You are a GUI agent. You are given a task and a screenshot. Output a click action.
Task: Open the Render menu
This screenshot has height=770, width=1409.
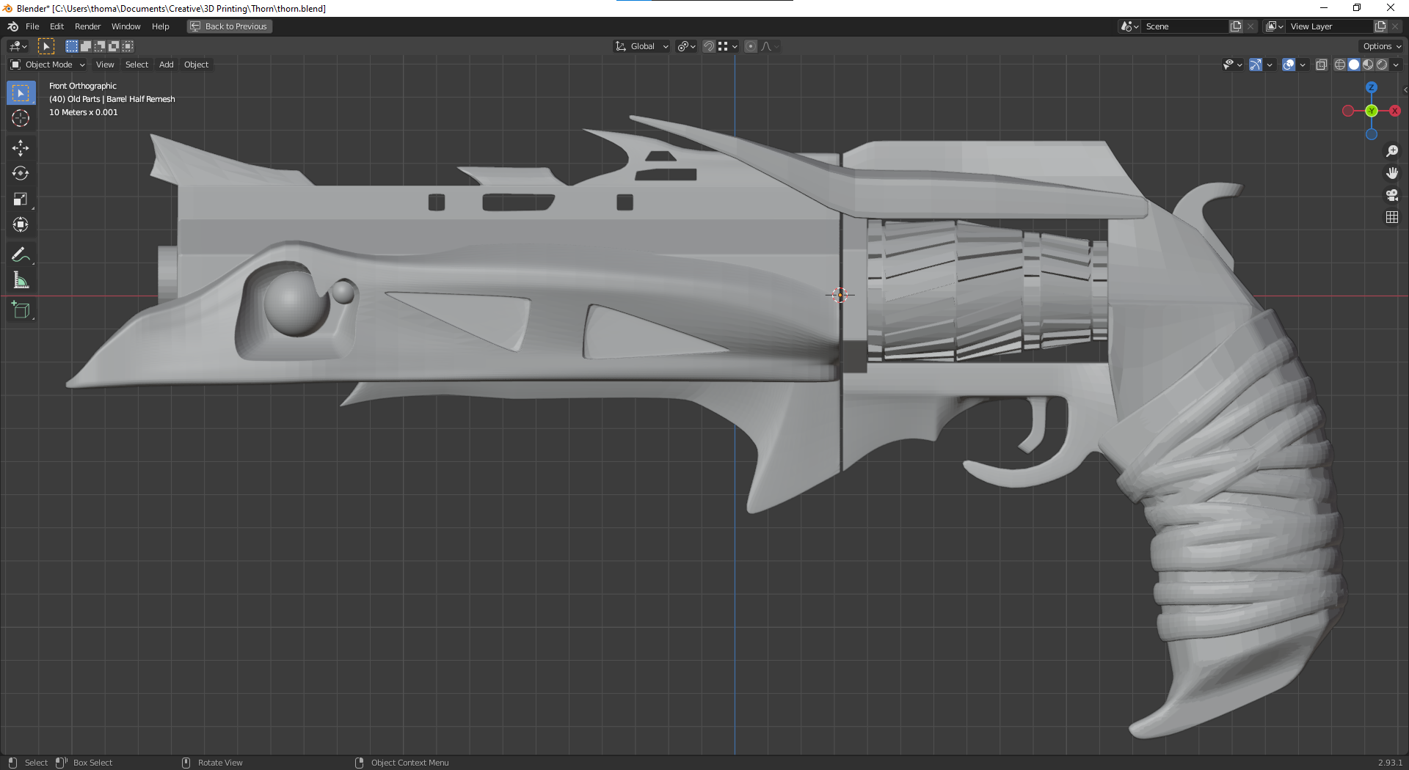(x=87, y=26)
